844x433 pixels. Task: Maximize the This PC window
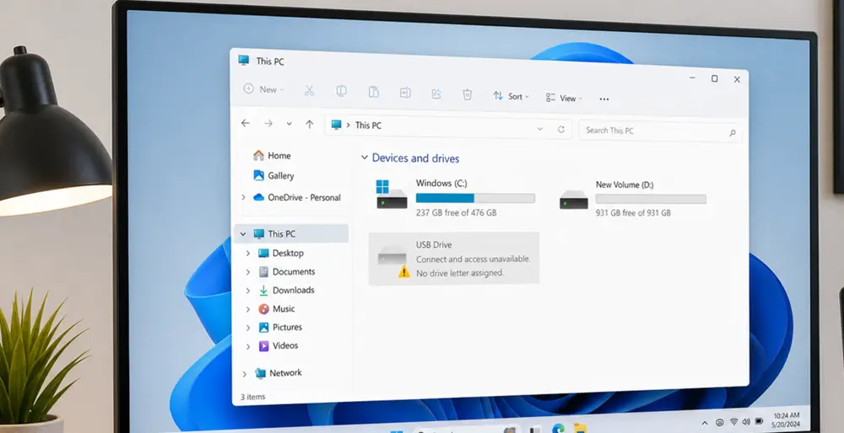(x=714, y=78)
